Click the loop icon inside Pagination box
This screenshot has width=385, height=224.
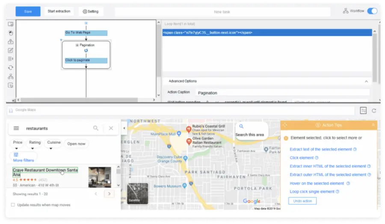86,51
